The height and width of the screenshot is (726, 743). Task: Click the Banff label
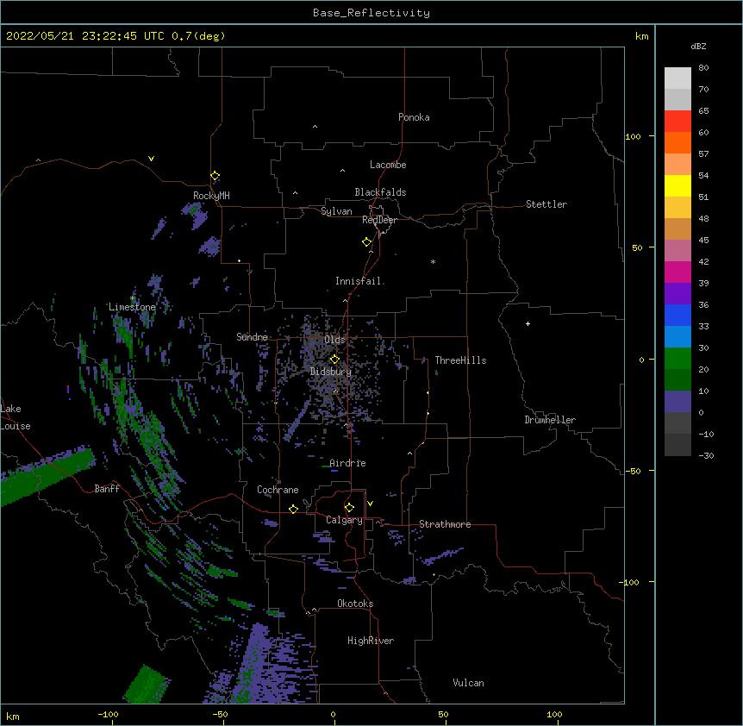[107, 489]
